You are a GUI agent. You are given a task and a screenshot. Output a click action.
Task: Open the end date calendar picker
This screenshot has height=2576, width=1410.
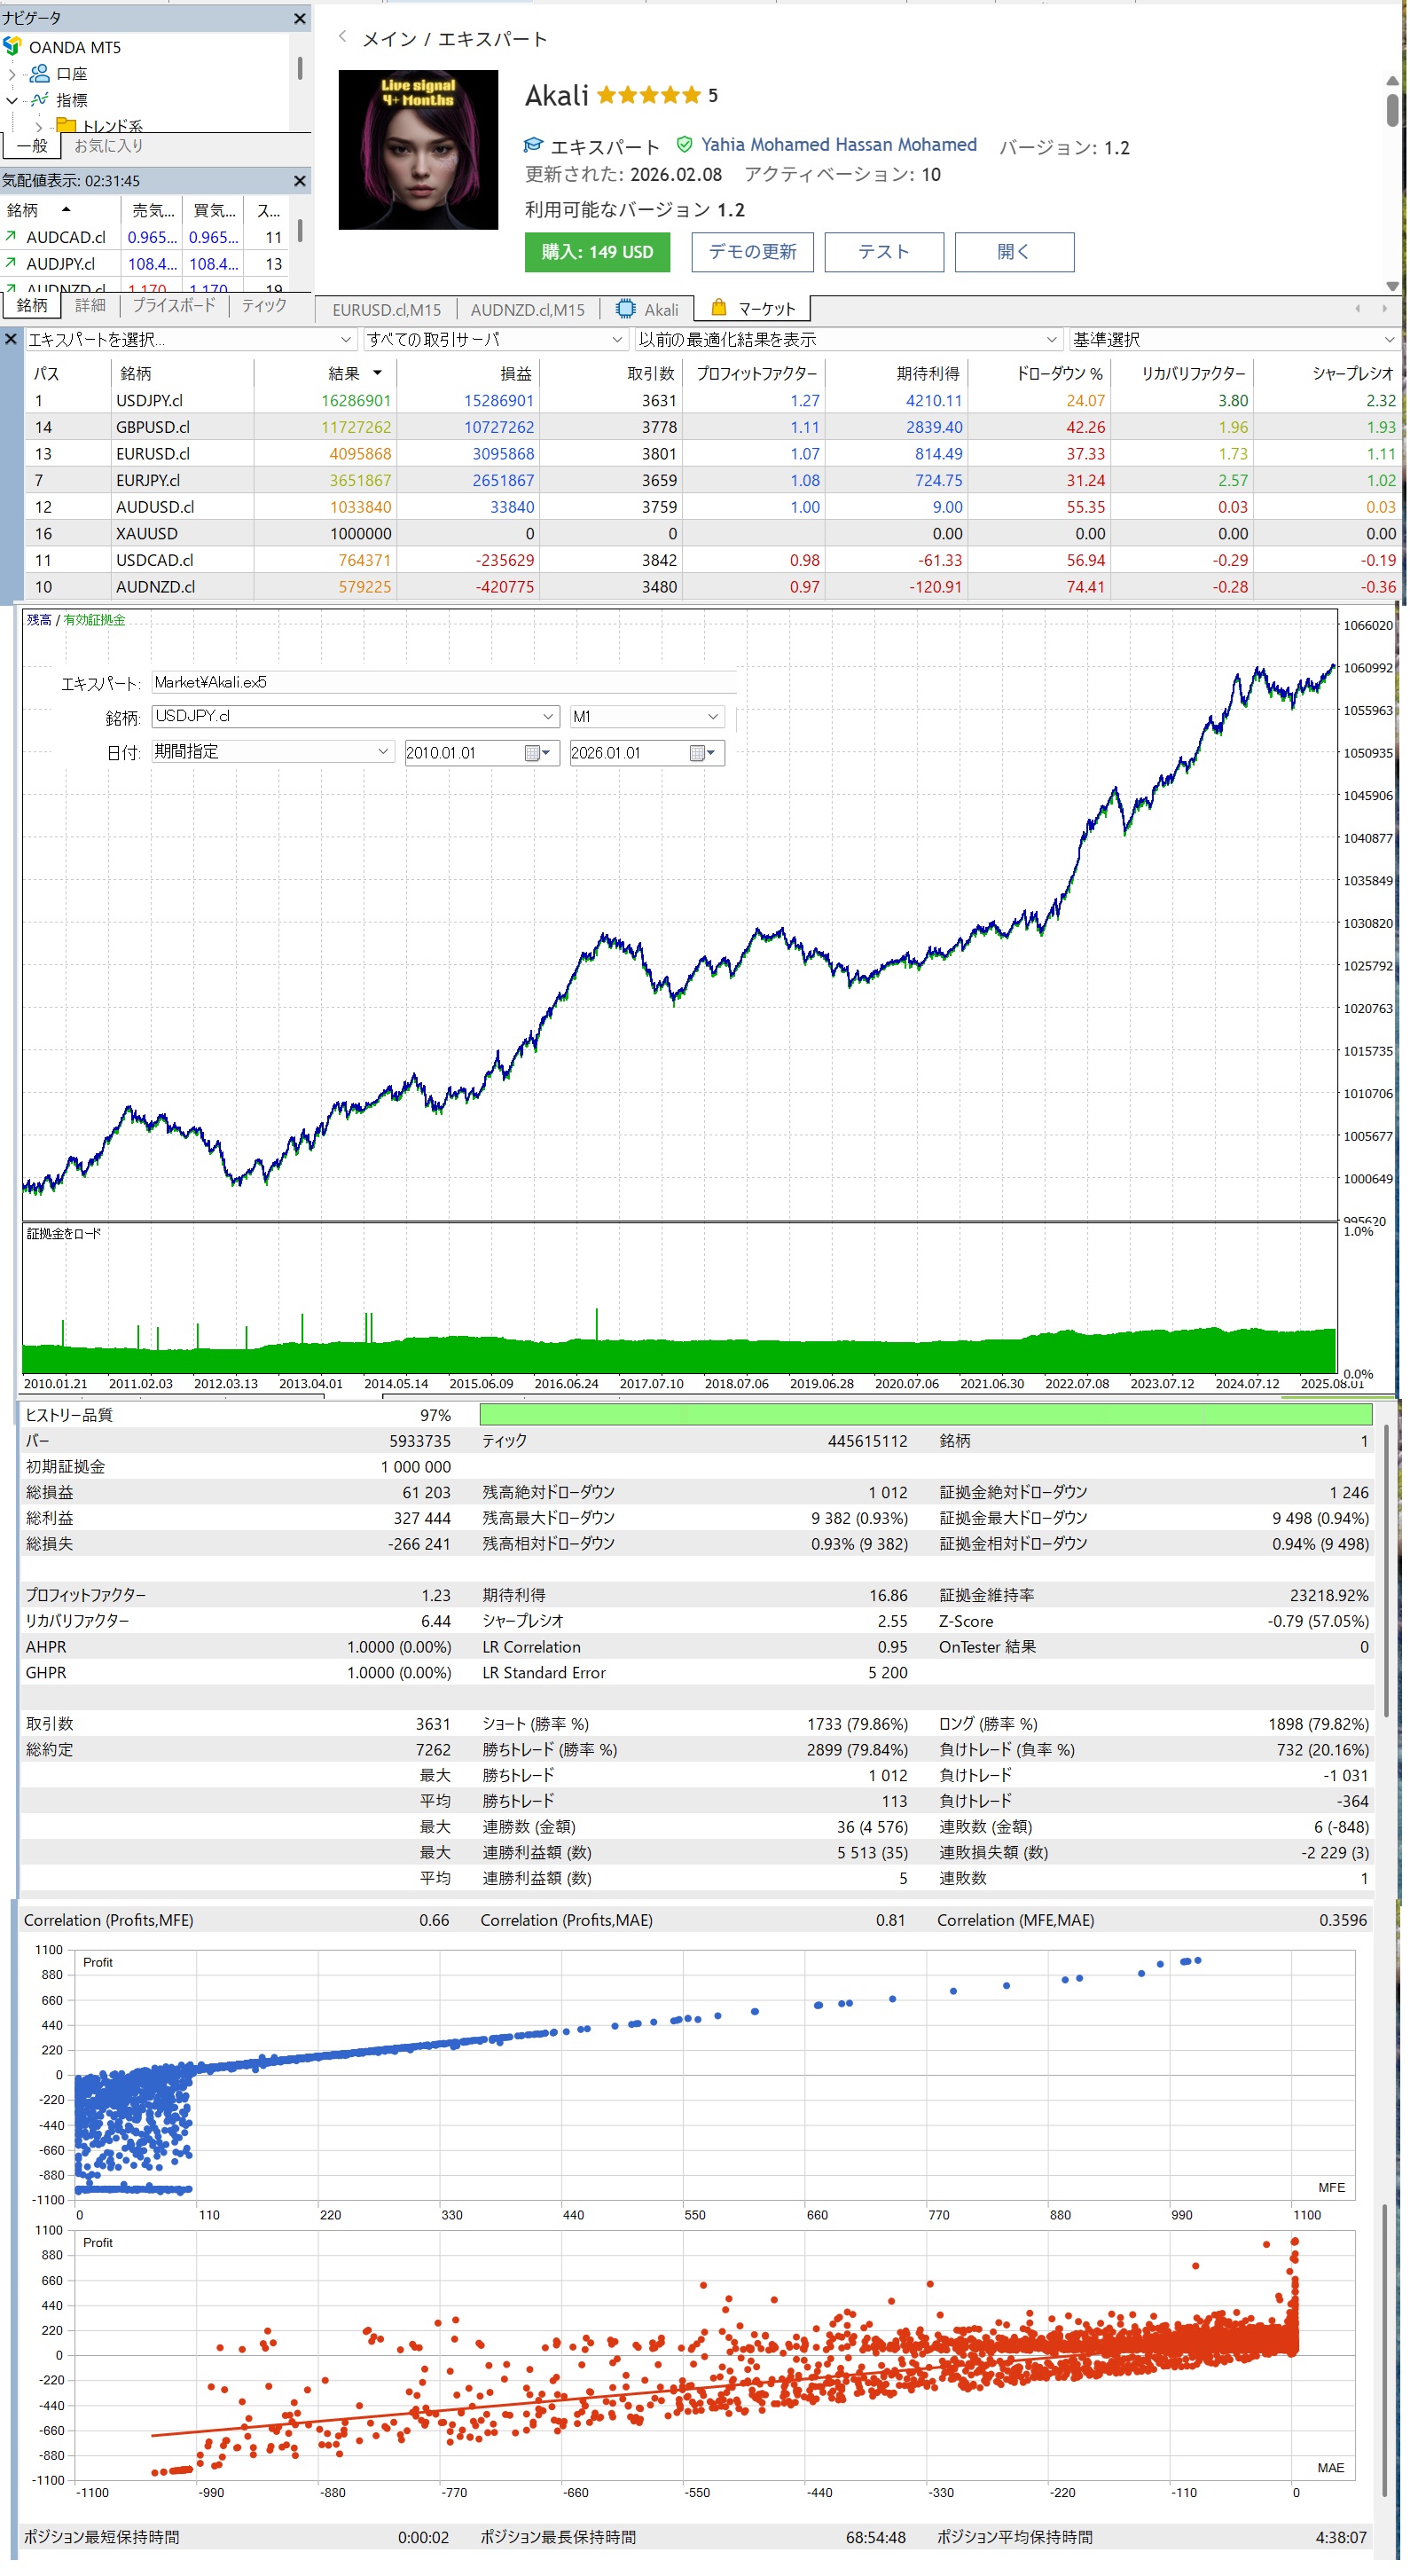point(703,754)
